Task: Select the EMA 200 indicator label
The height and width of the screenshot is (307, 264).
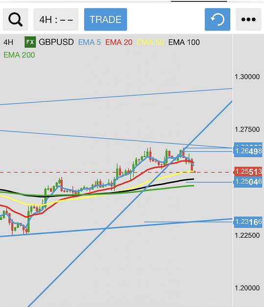Action: tap(19, 55)
